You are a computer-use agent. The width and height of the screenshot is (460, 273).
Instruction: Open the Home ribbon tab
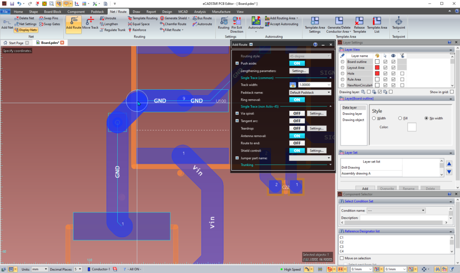tap(18, 12)
